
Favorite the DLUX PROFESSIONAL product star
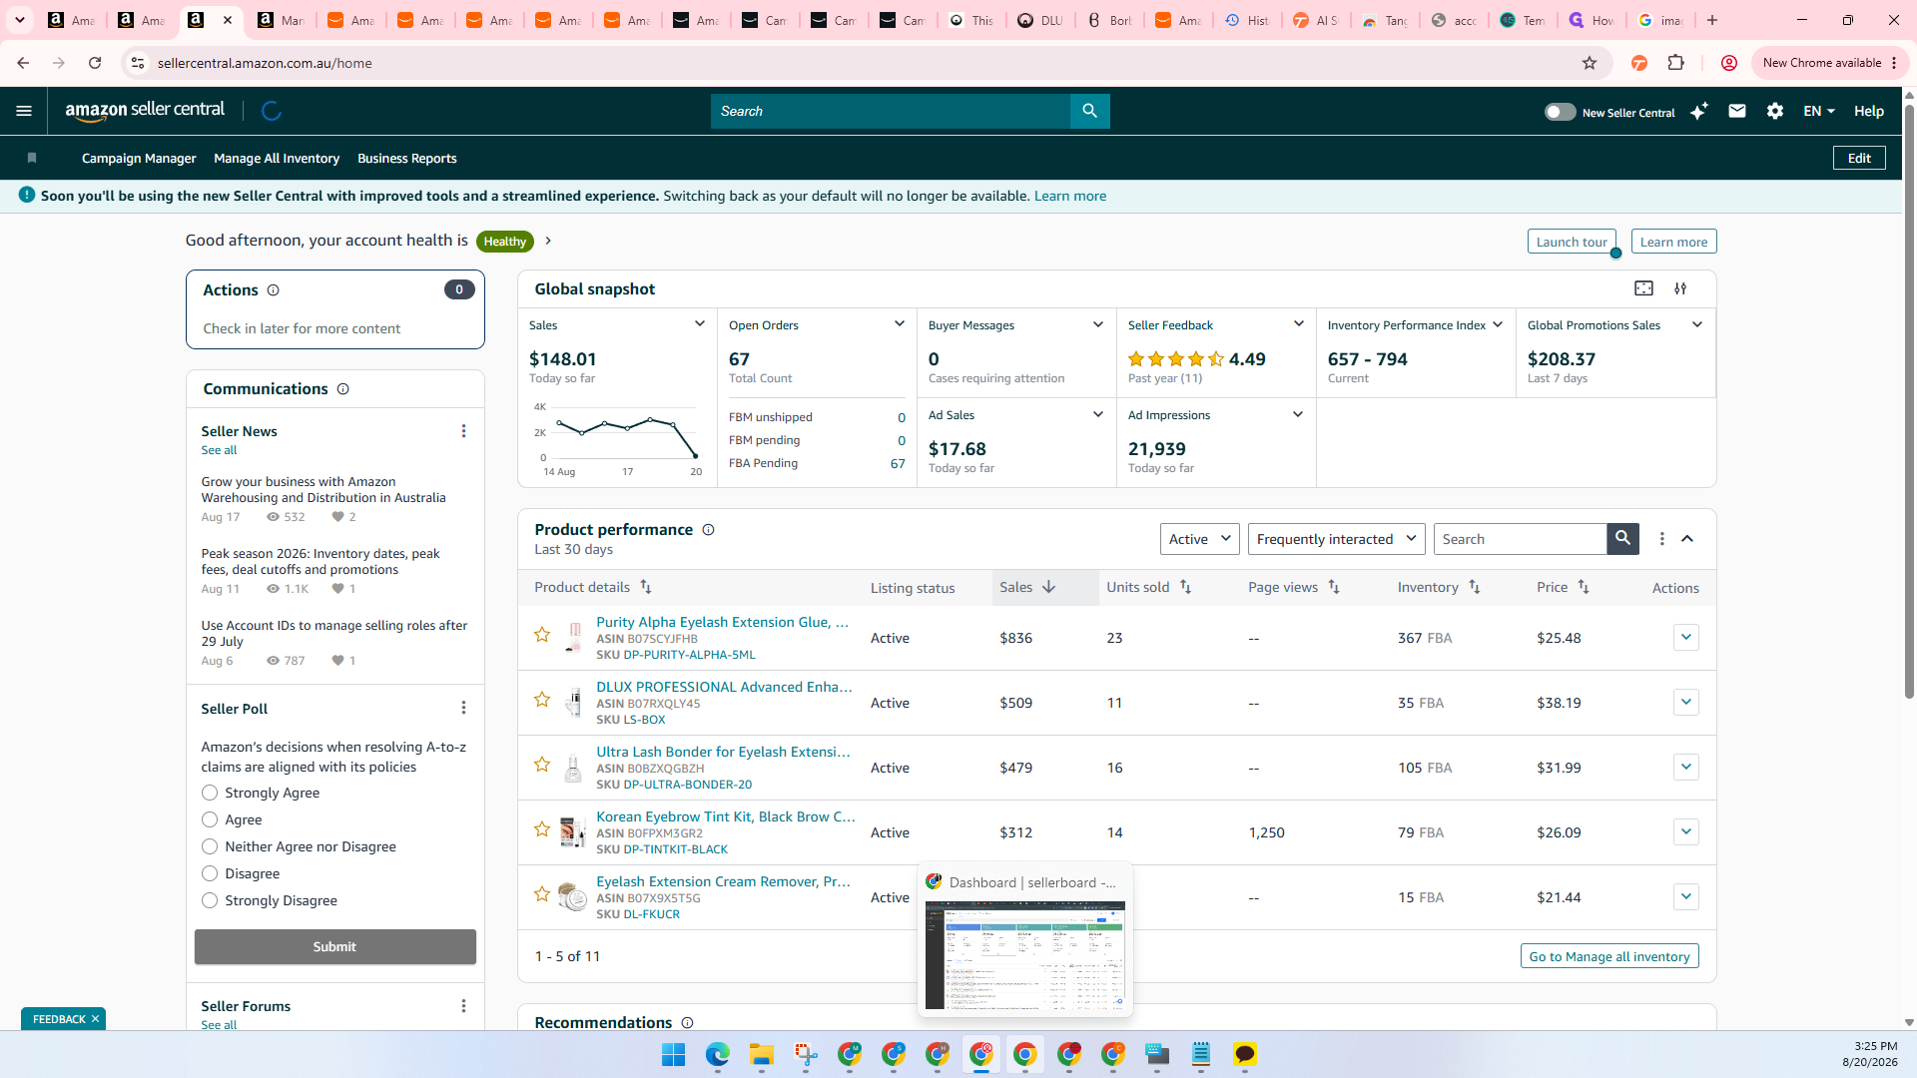coord(542,700)
